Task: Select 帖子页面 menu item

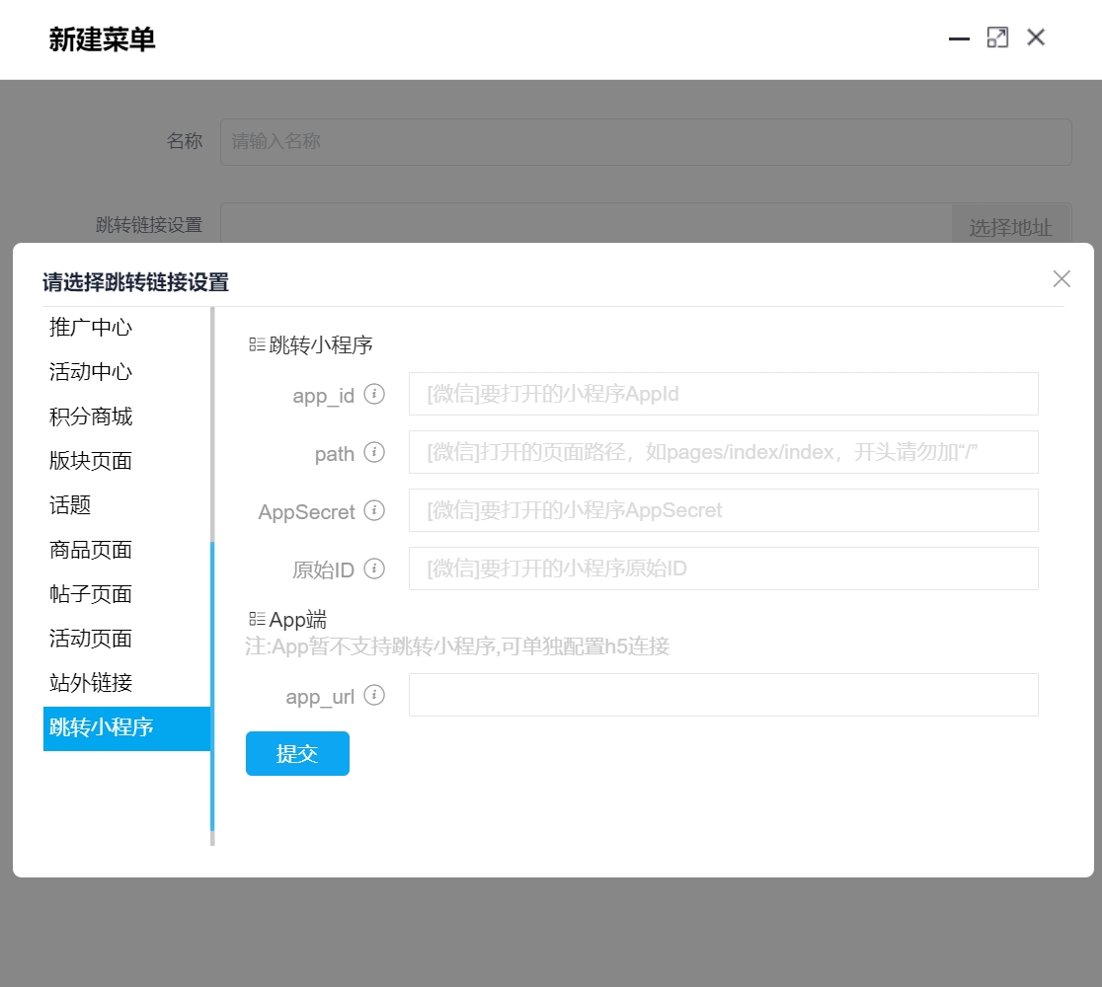Action: 126,594
